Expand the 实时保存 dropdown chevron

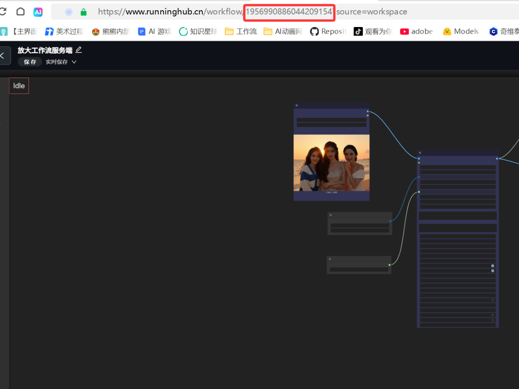(74, 62)
